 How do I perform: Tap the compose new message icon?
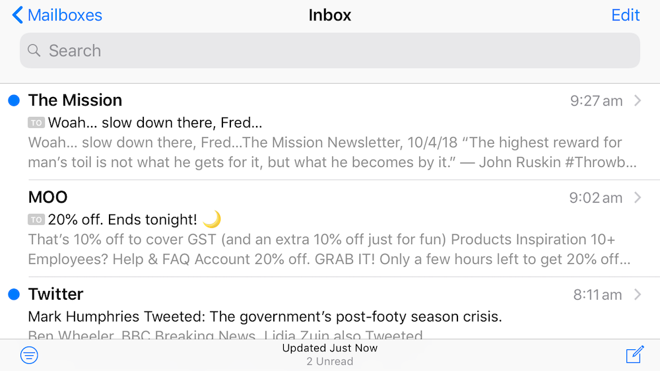634,355
